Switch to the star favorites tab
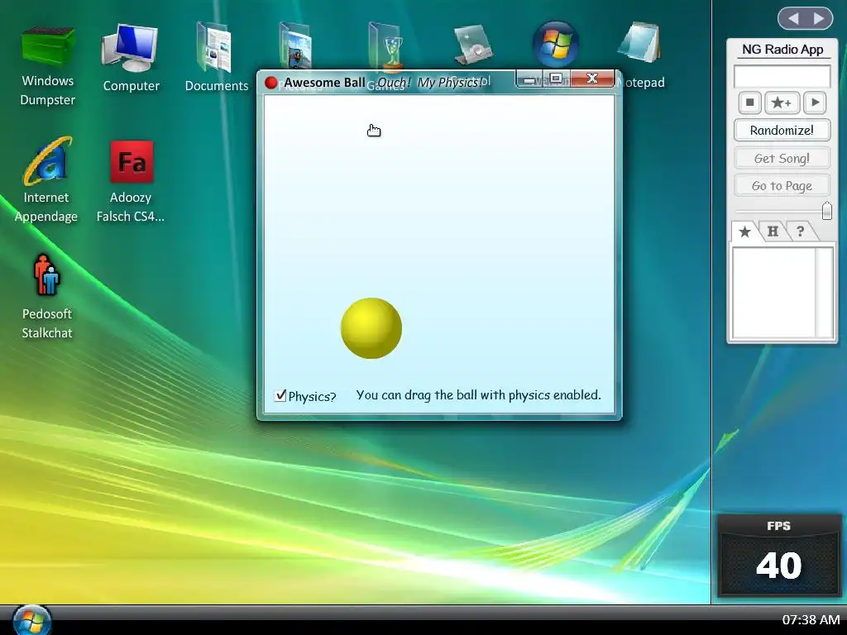 click(745, 232)
